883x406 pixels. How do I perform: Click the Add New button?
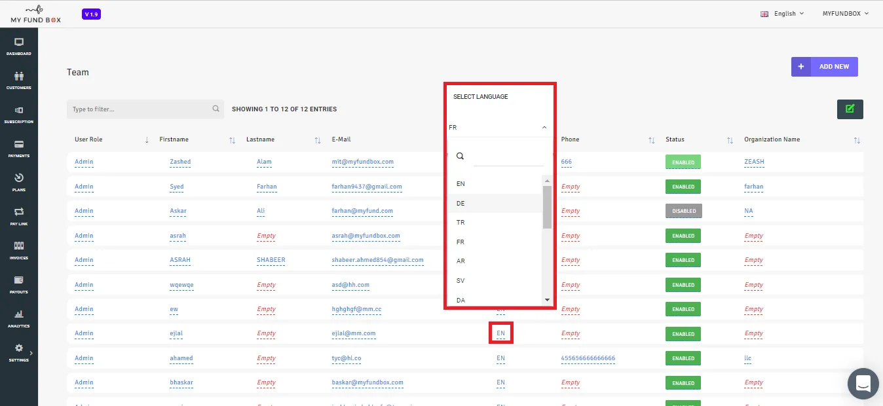click(825, 67)
